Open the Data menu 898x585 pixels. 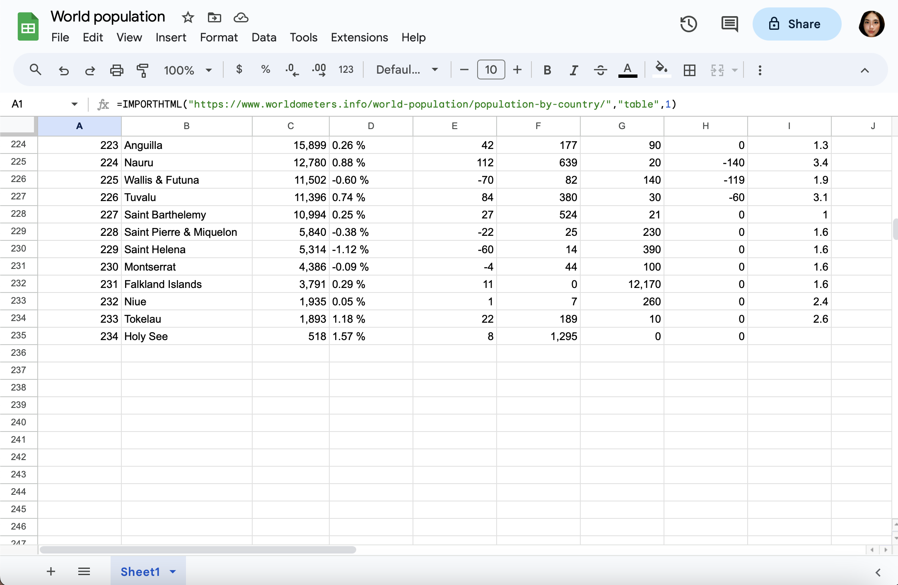pos(264,37)
